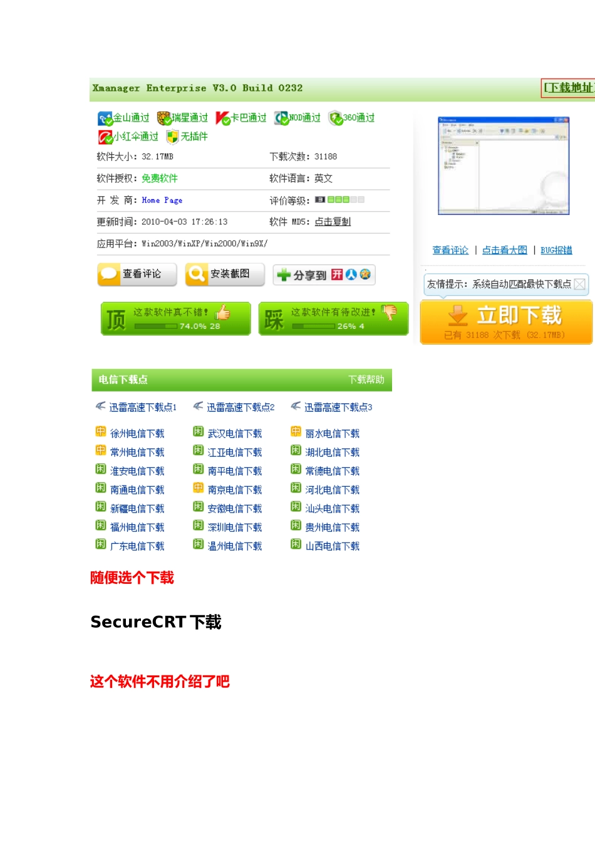
Task: Click the 金山通过 antivirus badge icon
Action: tap(105, 118)
